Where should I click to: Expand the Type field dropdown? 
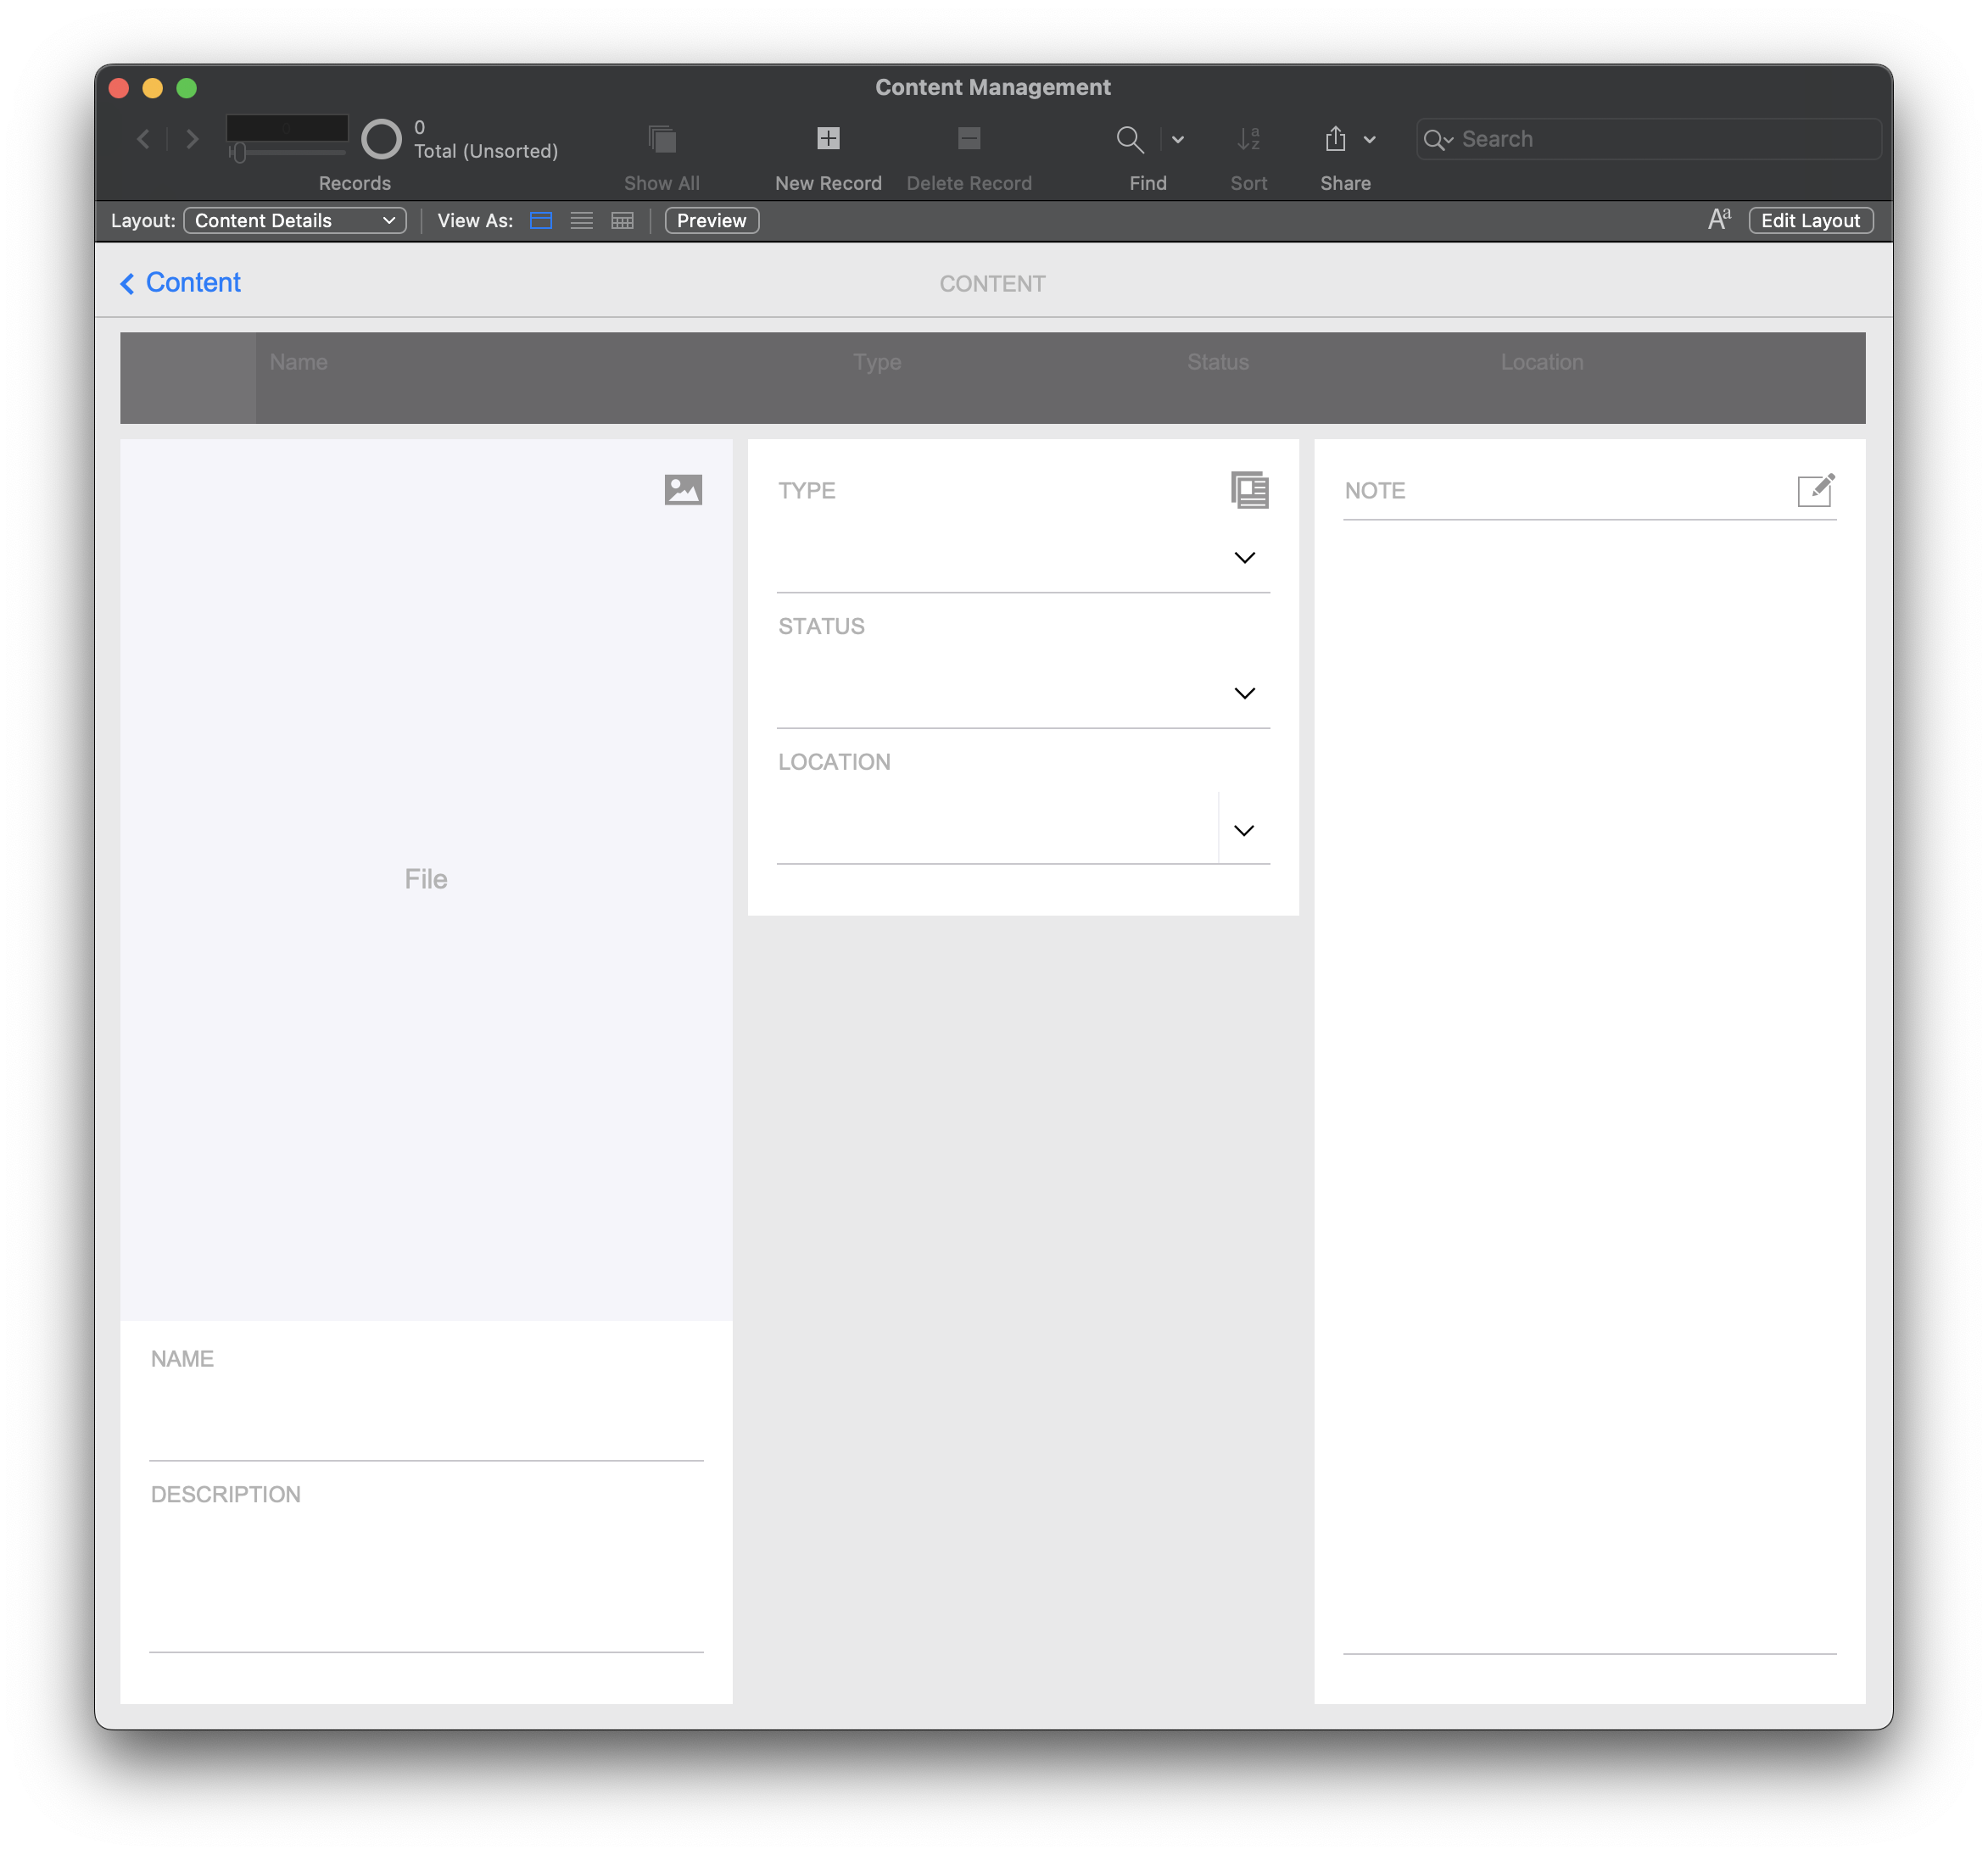click(x=1245, y=557)
